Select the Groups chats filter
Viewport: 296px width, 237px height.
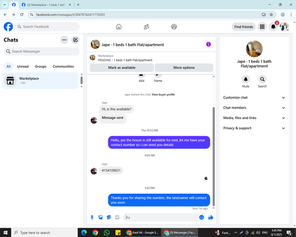tap(41, 66)
